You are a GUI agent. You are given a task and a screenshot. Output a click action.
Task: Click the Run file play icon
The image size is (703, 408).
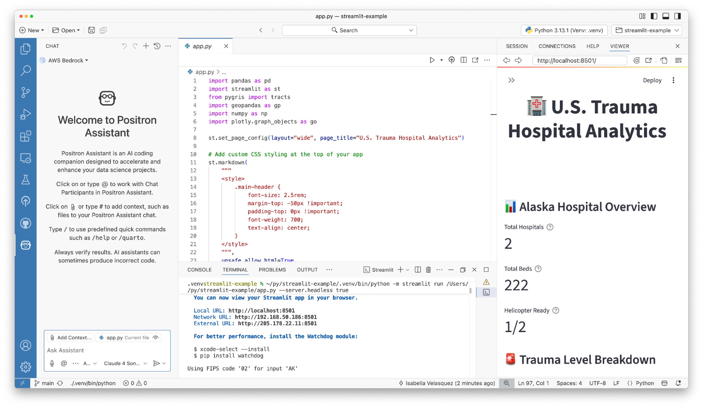coord(432,60)
